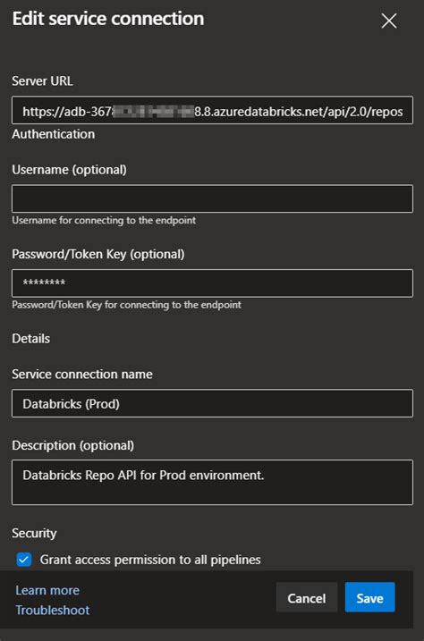The width and height of the screenshot is (424, 641).
Task: Click the 'Service connection name' label
Action: [x=82, y=374]
